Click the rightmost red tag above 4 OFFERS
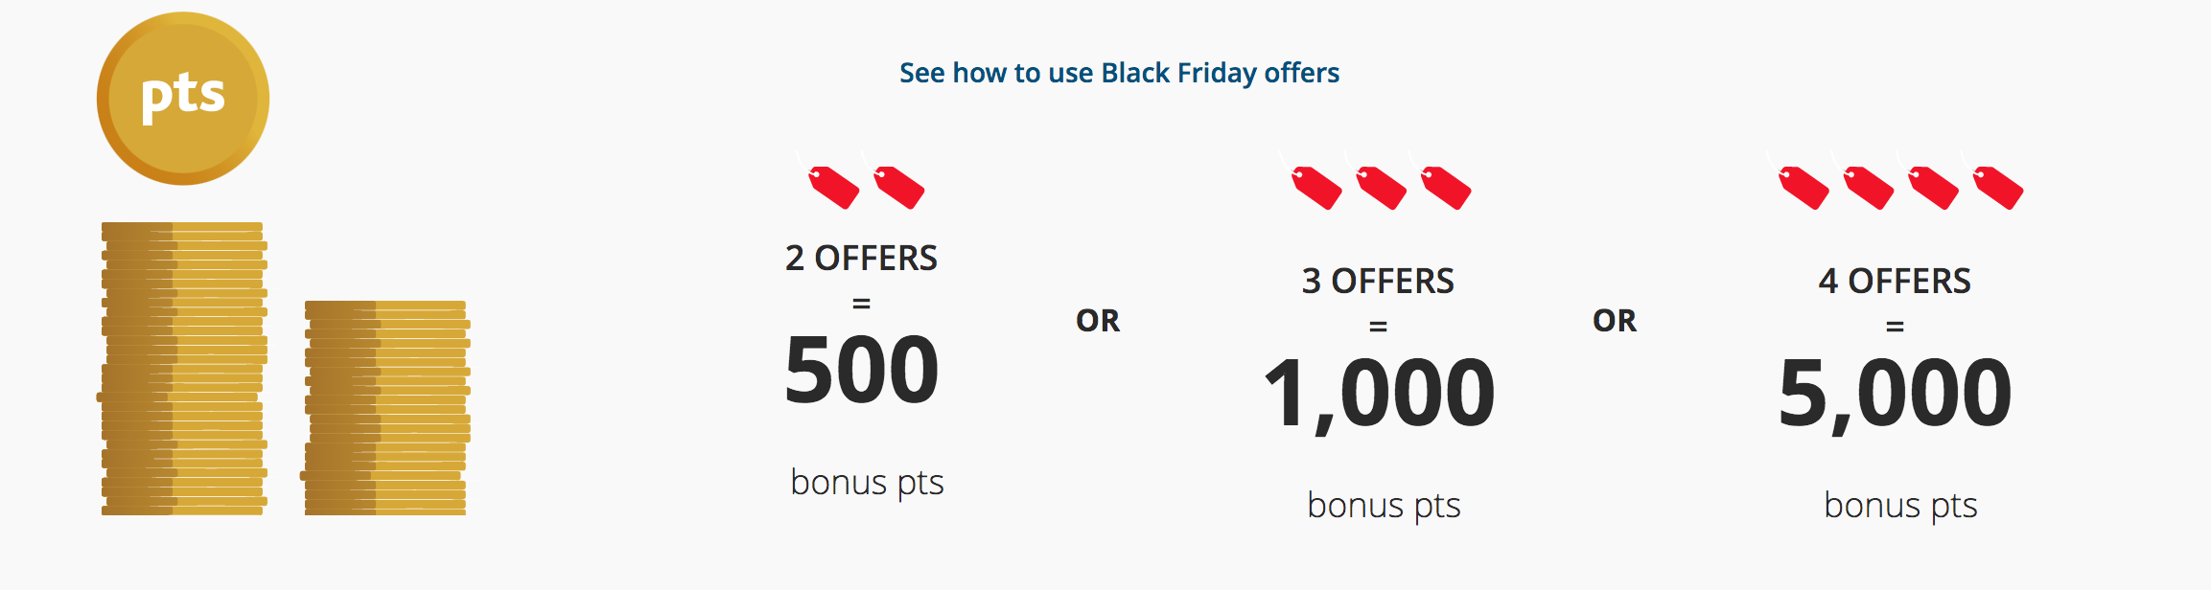This screenshot has width=2211, height=590. [x=1992, y=181]
